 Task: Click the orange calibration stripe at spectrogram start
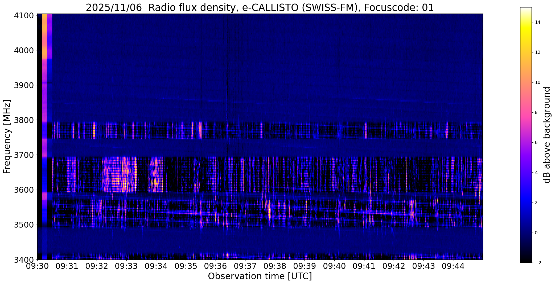44,36
